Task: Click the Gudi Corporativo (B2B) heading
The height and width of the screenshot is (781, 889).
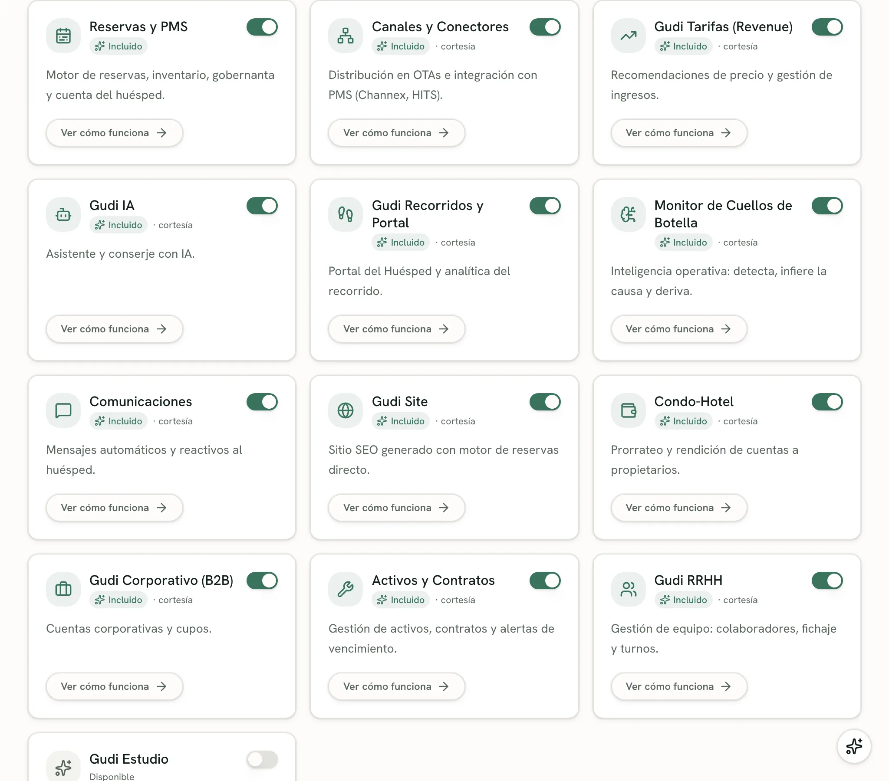Action: pos(161,580)
